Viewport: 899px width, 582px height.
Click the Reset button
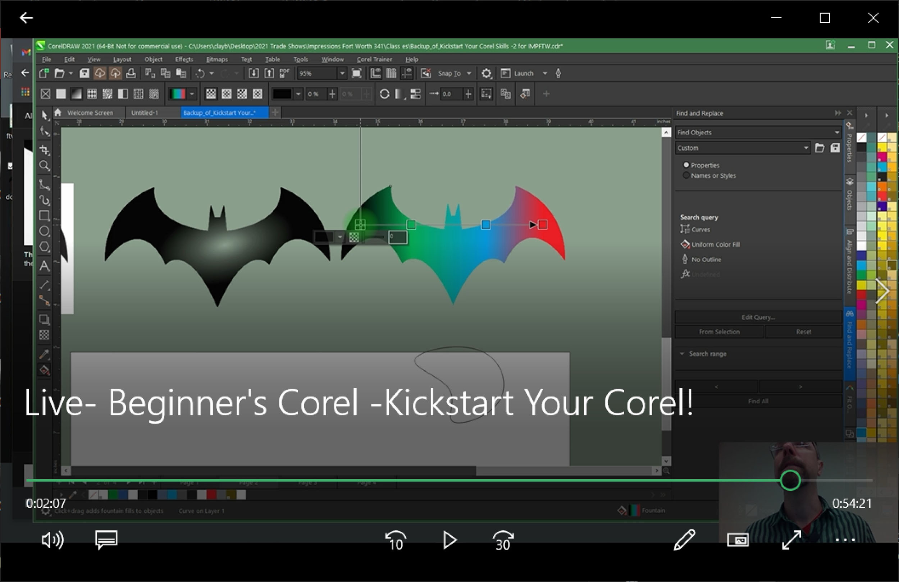[x=803, y=331]
